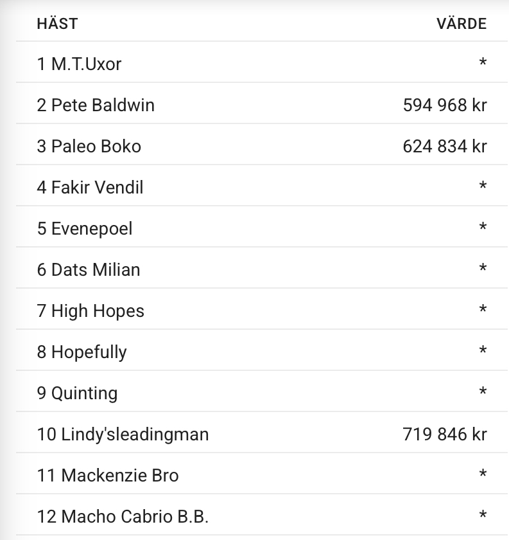Image resolution: width=509 pixels, height=540 pixels.
Task: Click on 12 Macho Cabrio B.B.
Action: 123,516
